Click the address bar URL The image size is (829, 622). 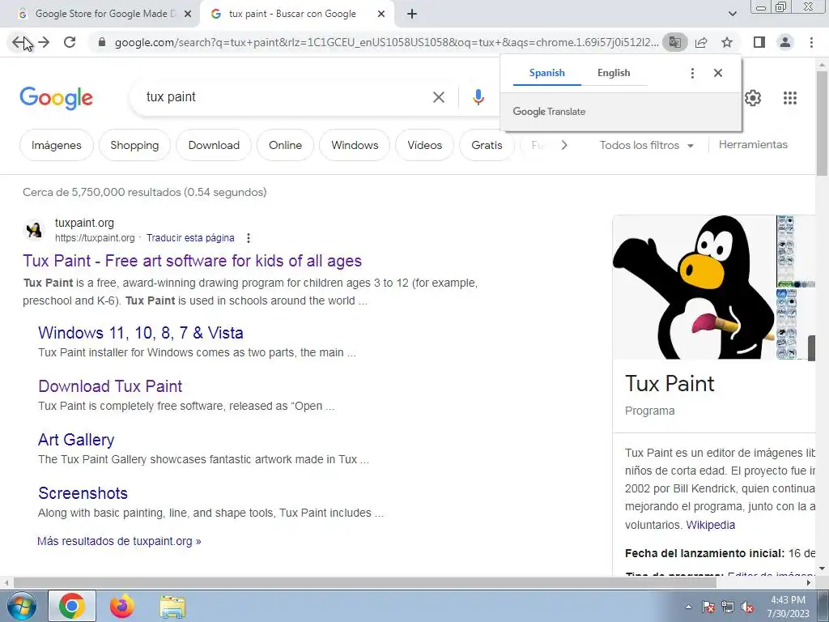(x=386, y=42)
